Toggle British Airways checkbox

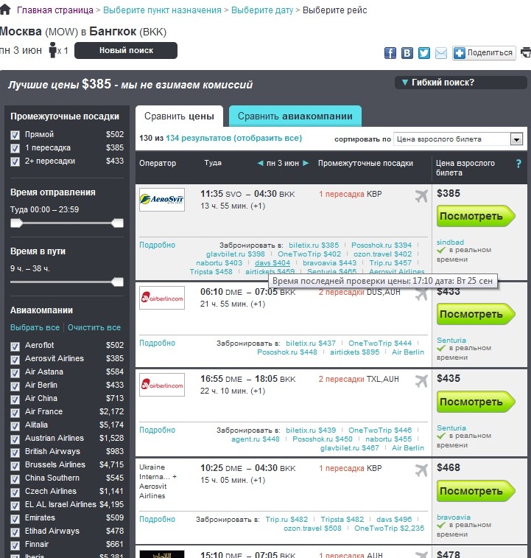pyautogui.click(x=15, y=452)
